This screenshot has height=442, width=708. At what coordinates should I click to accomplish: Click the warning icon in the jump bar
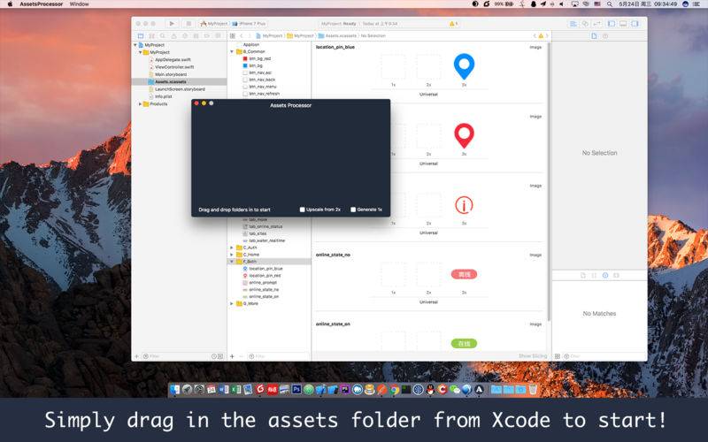541,35
